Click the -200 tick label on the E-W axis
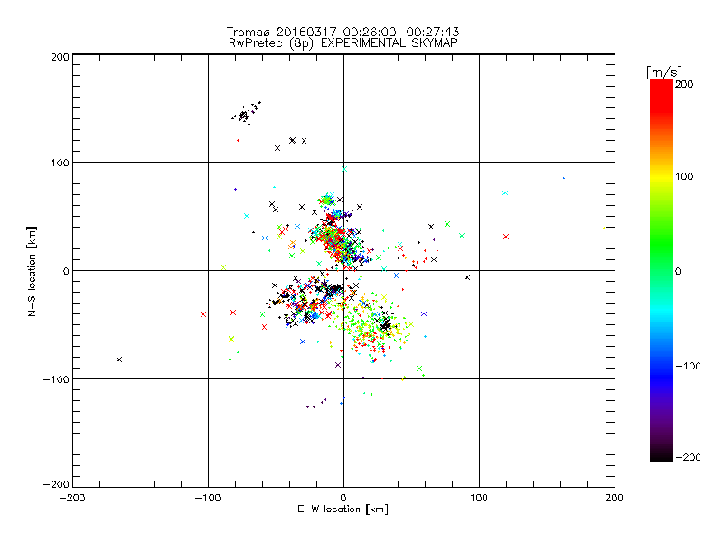The width and height of the screenshot is (723, 542). click(x=72, y=498)
